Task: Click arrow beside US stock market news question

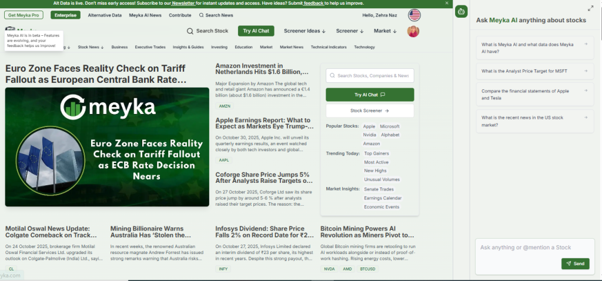Action: [586, 118]
